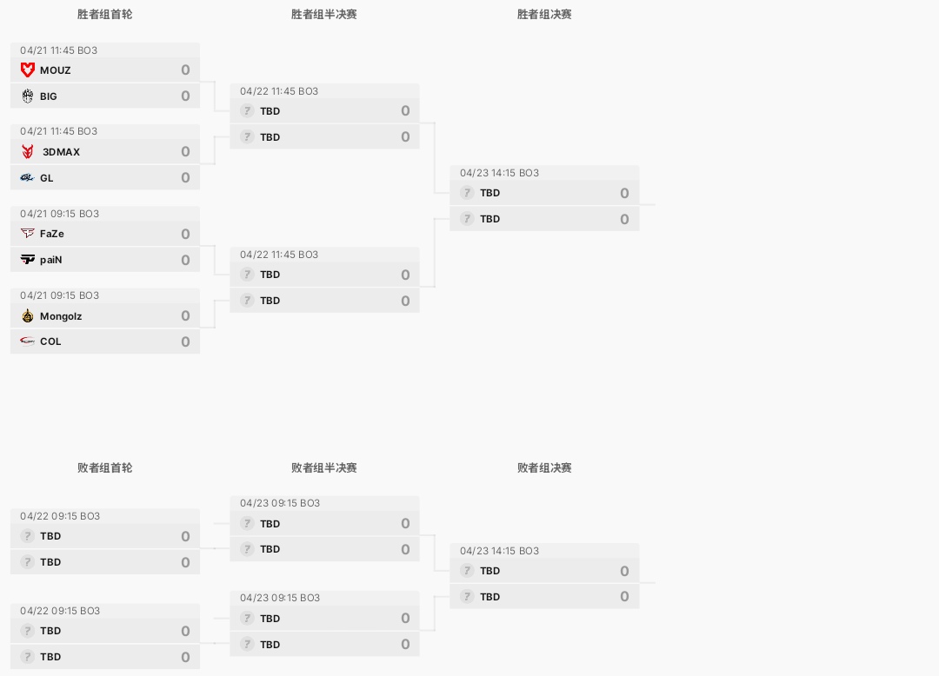This screenshot has height=676, width=939.
Task: Click the 3DMAX team logo
Action: point(28,151)
